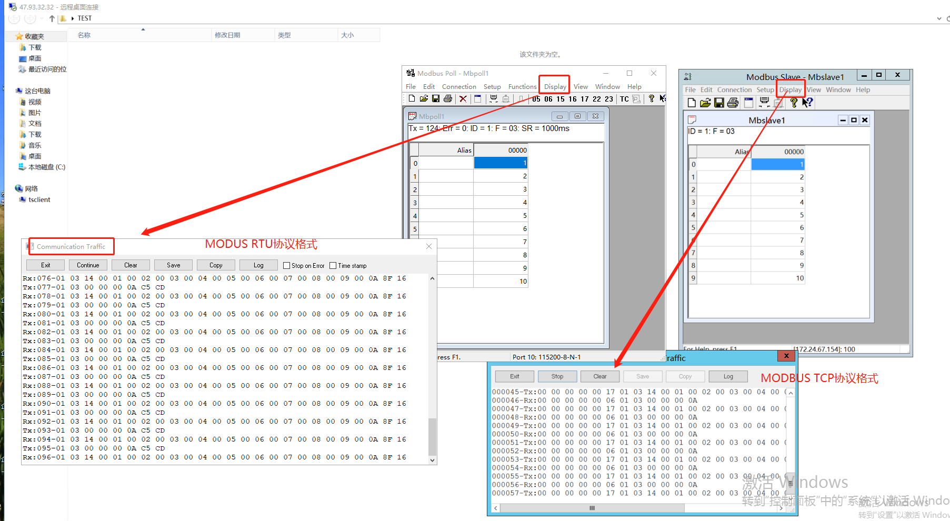The width and height of the screenshot is (950, 521).
Task: Click the red X disconnect icon in Modbus Poll
Action: click(x=463, y=99)
